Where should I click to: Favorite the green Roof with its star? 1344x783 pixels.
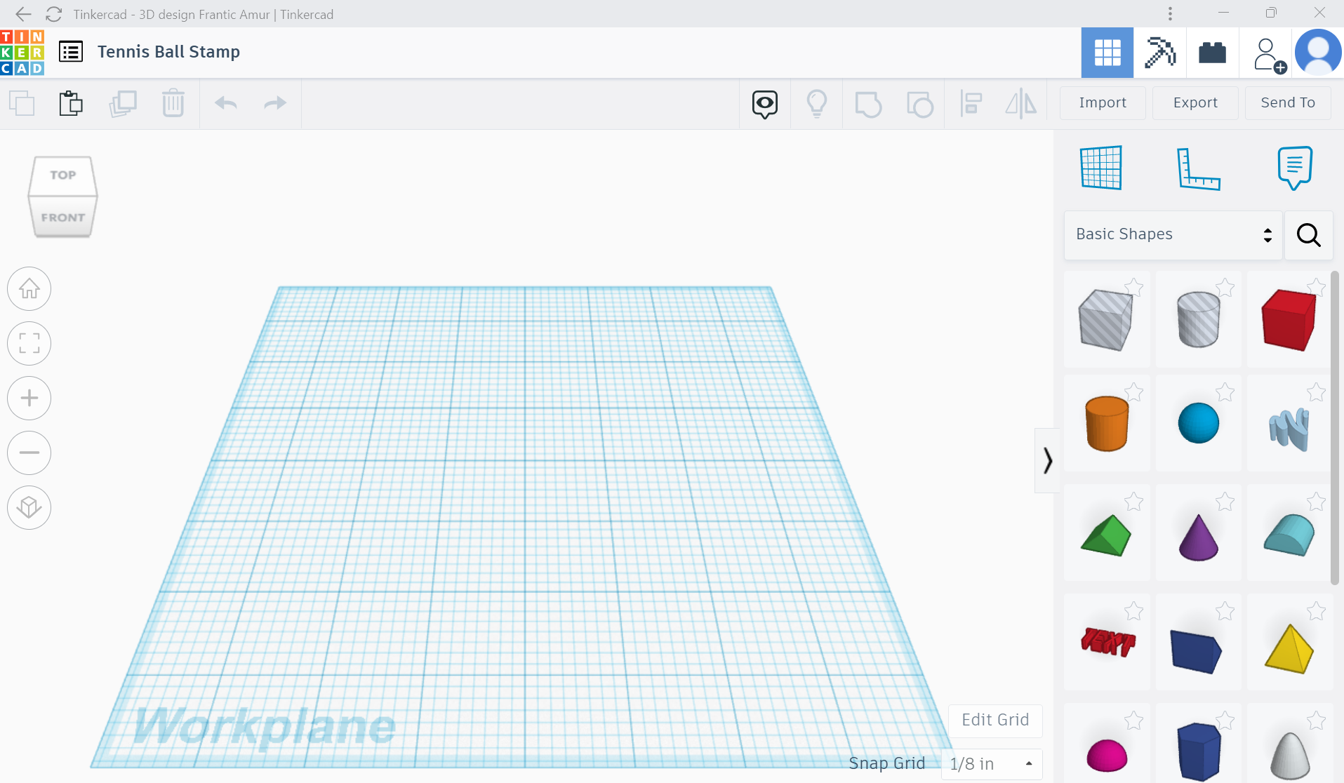pos(1133,501)
